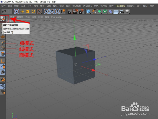Open the Octane menu
This screenshot has width=158, height=119.
coord(131,6)
